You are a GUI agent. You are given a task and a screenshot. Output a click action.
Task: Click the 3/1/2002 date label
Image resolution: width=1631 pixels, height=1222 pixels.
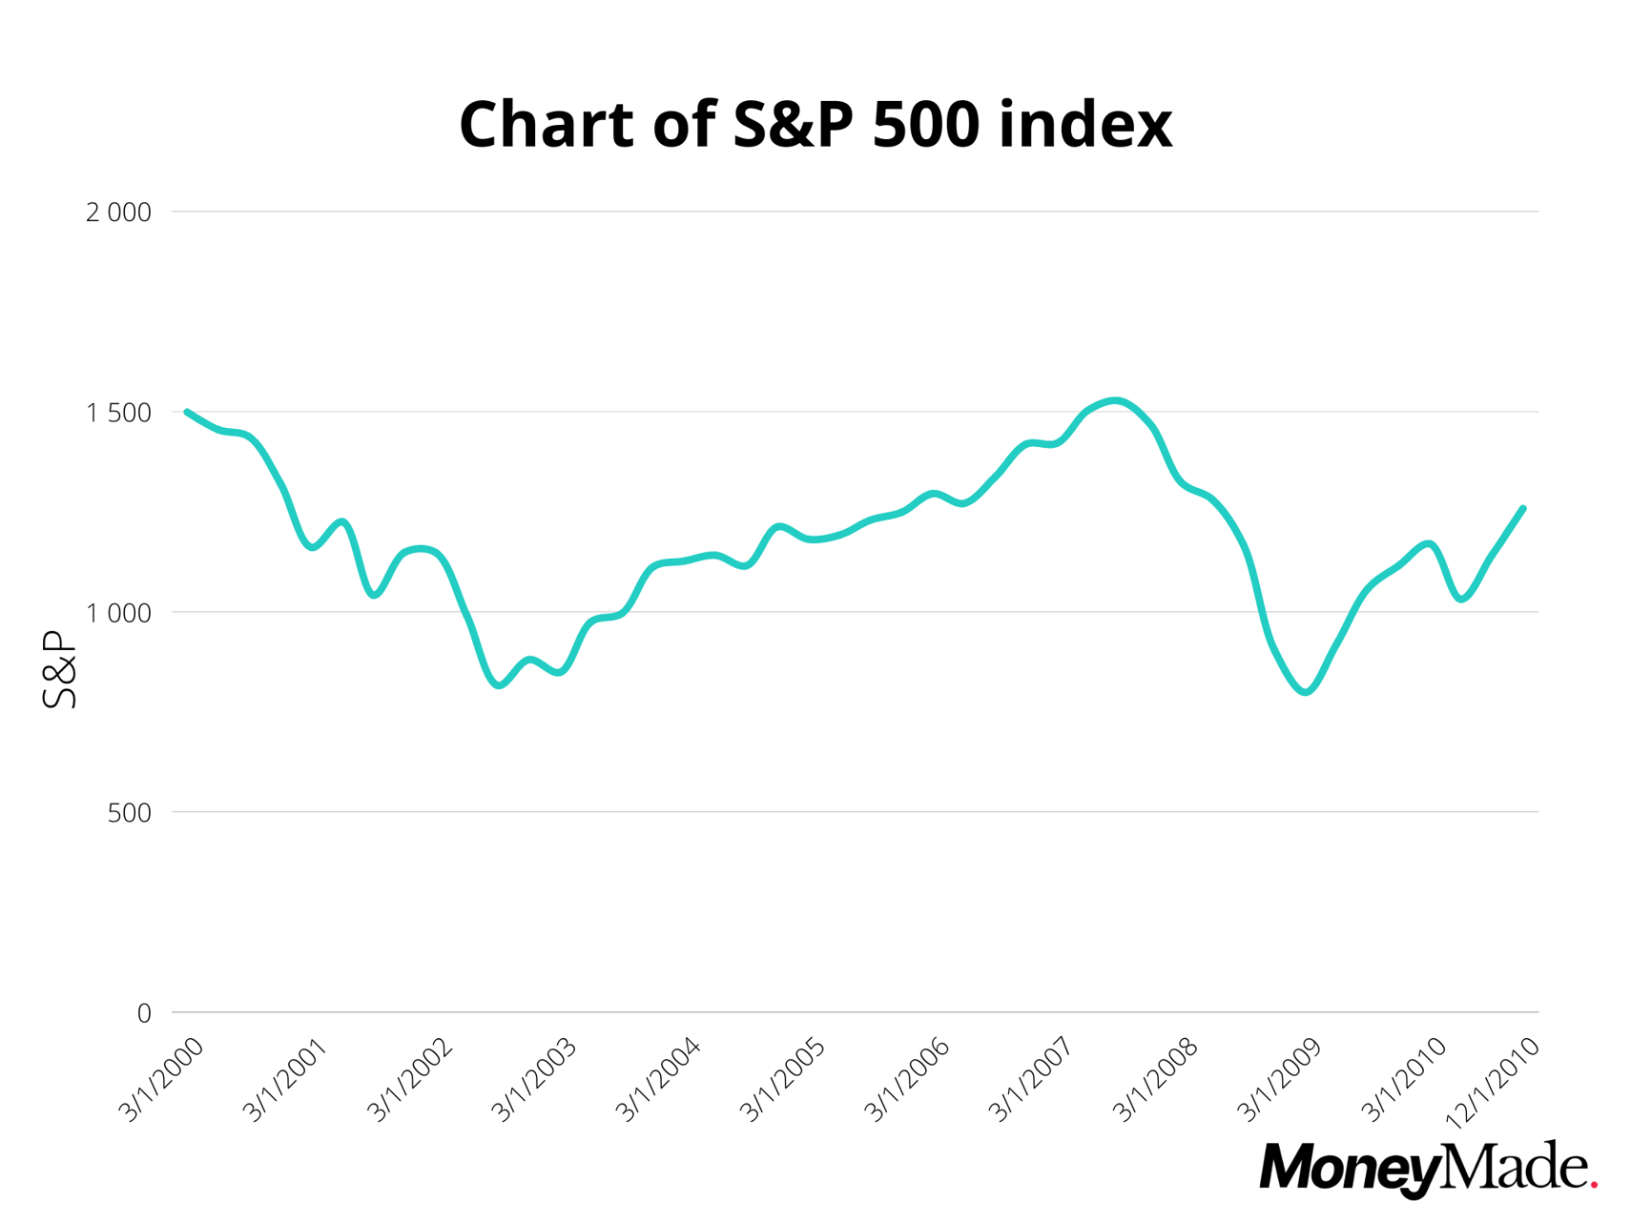pos(410,1080)
